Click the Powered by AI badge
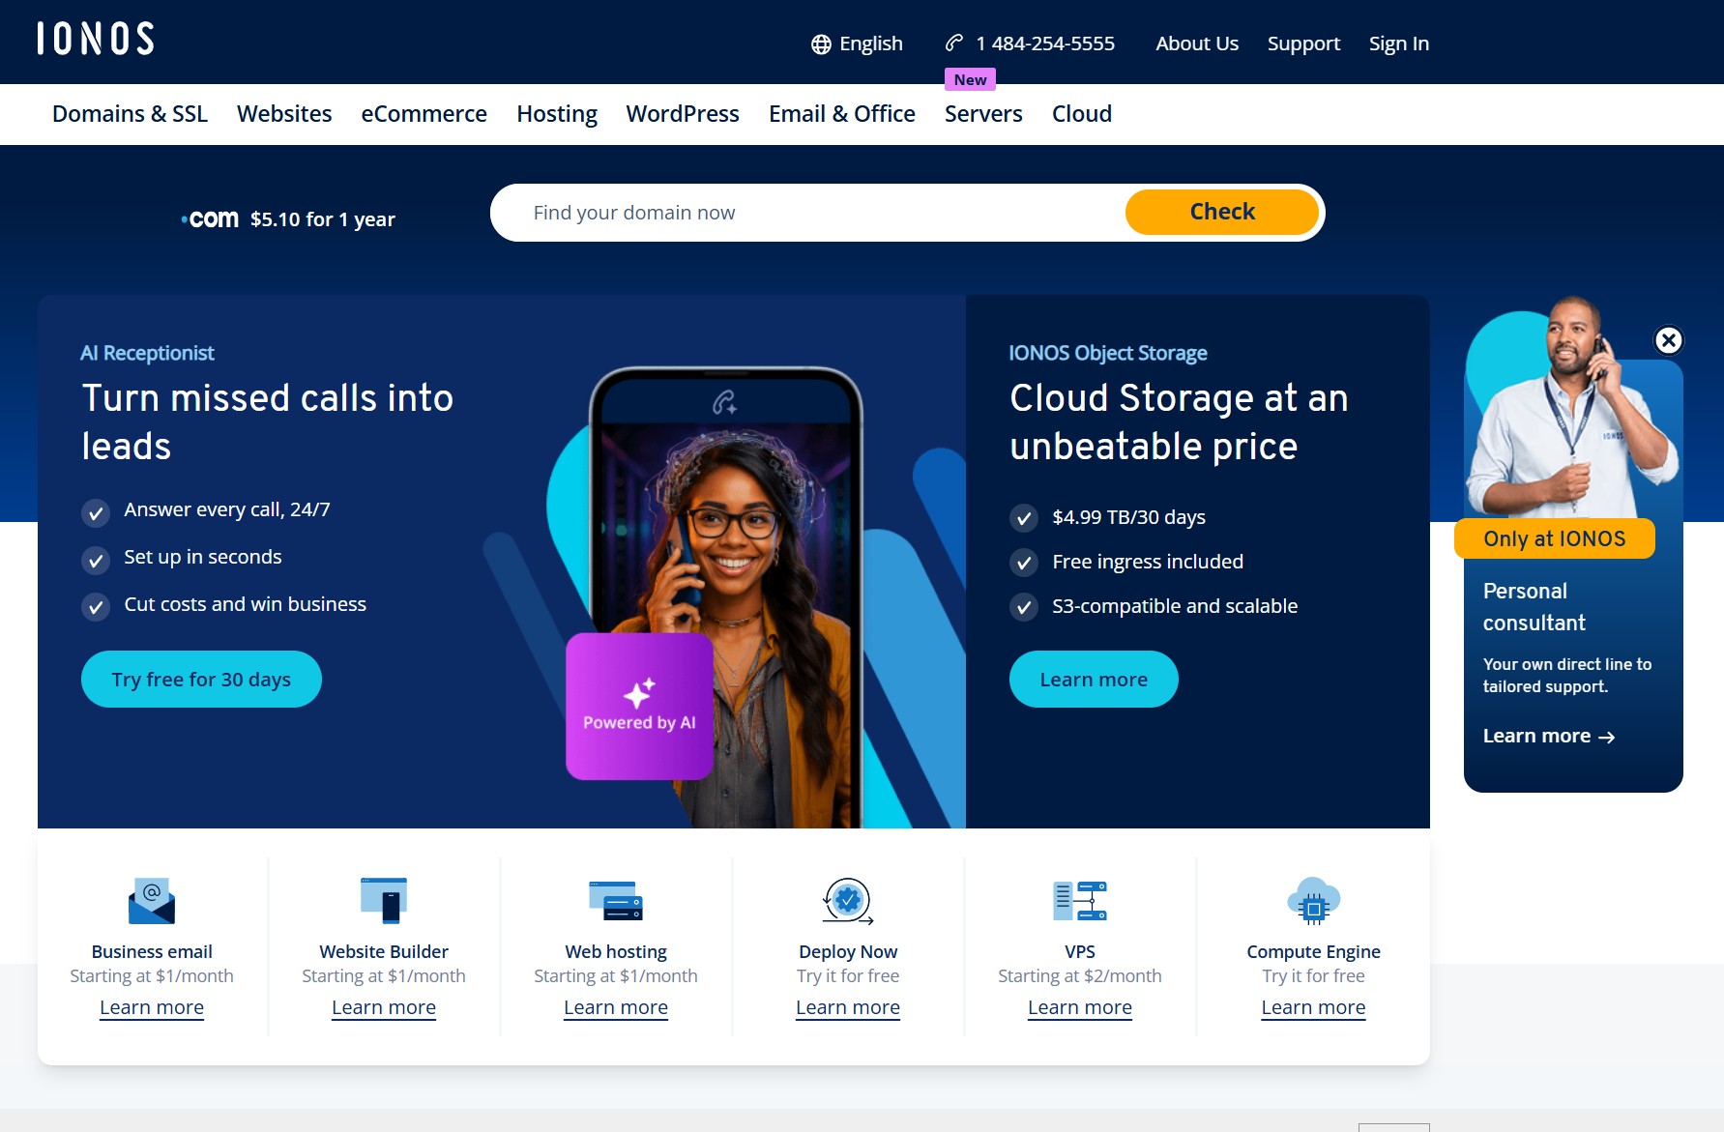The image size is (1724, 1132). click(639, 706)
